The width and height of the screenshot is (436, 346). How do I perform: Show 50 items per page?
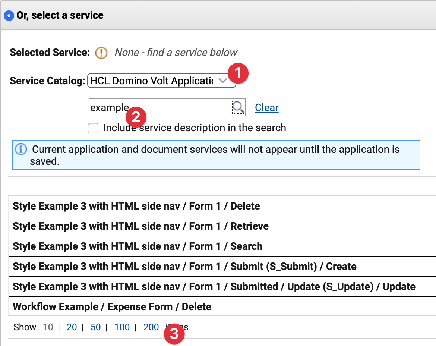point(95,327)
